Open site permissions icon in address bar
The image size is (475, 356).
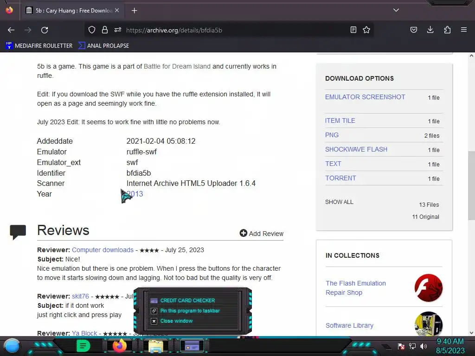[x=118, y=30]
